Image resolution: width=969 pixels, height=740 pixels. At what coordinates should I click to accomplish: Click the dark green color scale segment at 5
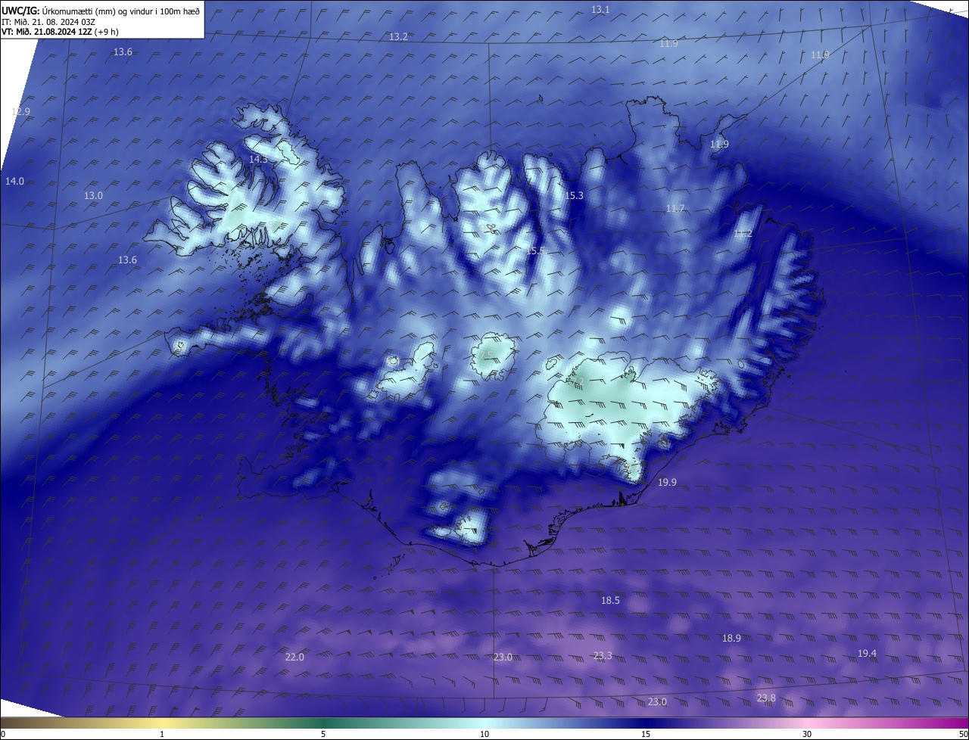click(x=323, y=723)
